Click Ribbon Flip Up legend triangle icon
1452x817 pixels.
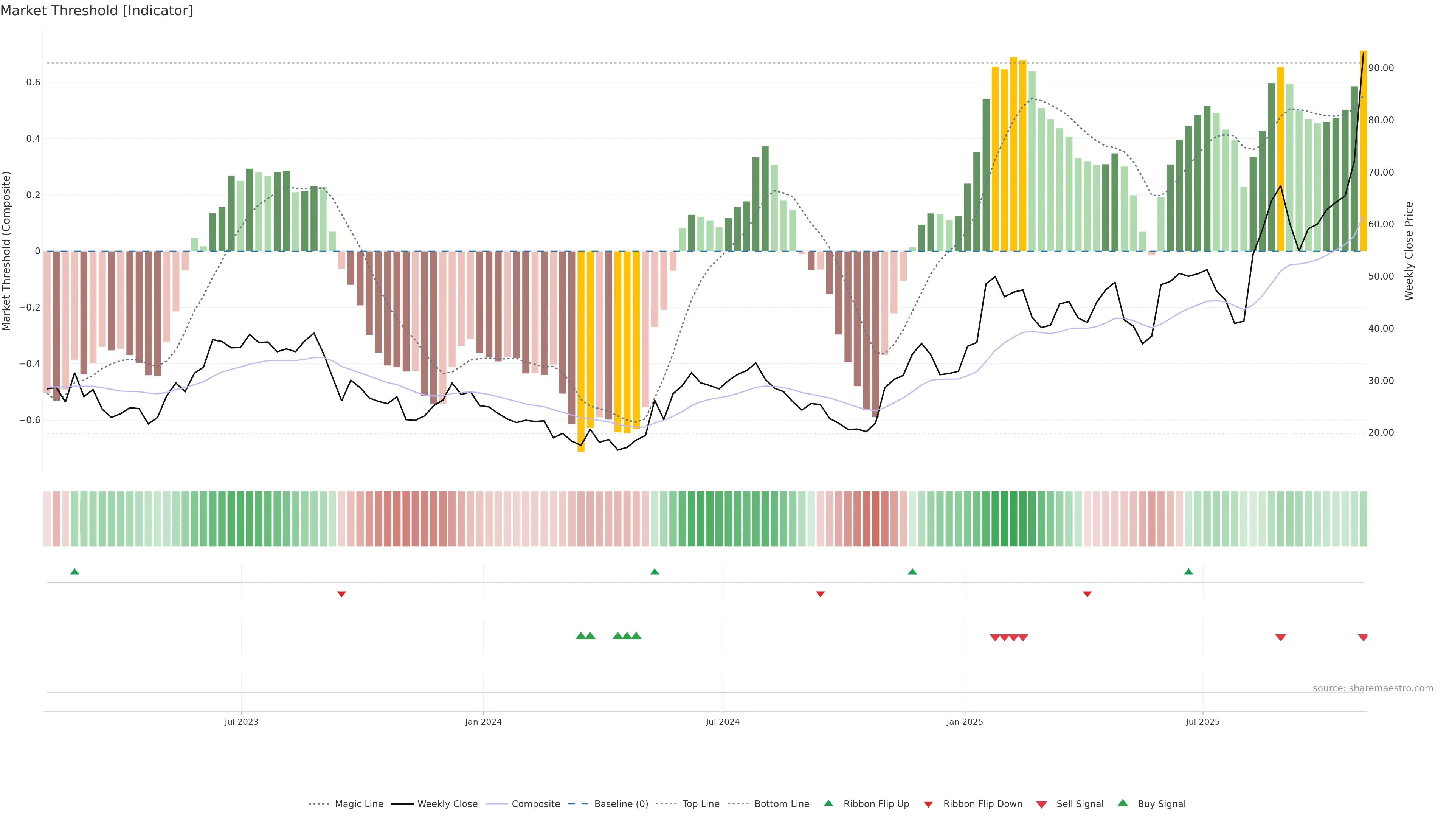[828, 803]
